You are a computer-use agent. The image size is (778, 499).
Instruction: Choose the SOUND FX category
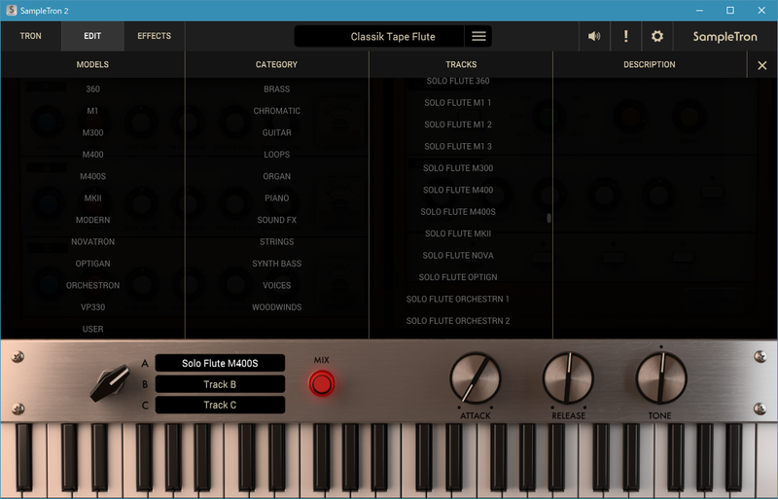(x=277, y=220)
